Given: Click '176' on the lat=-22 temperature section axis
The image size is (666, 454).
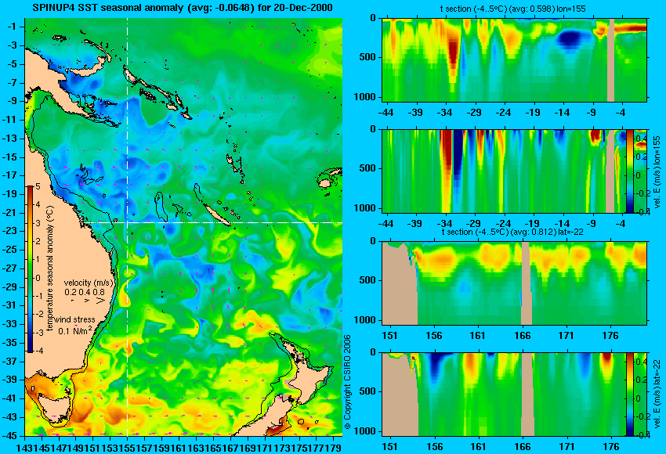Looking at the screenshot, I should point(611,336).
